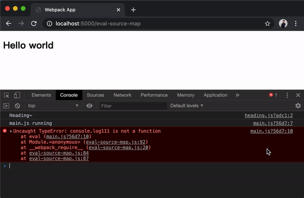The width and height of the screenshot is (304, 198).
Task: Click the address bar URL
Action: (x=98, y=24)
